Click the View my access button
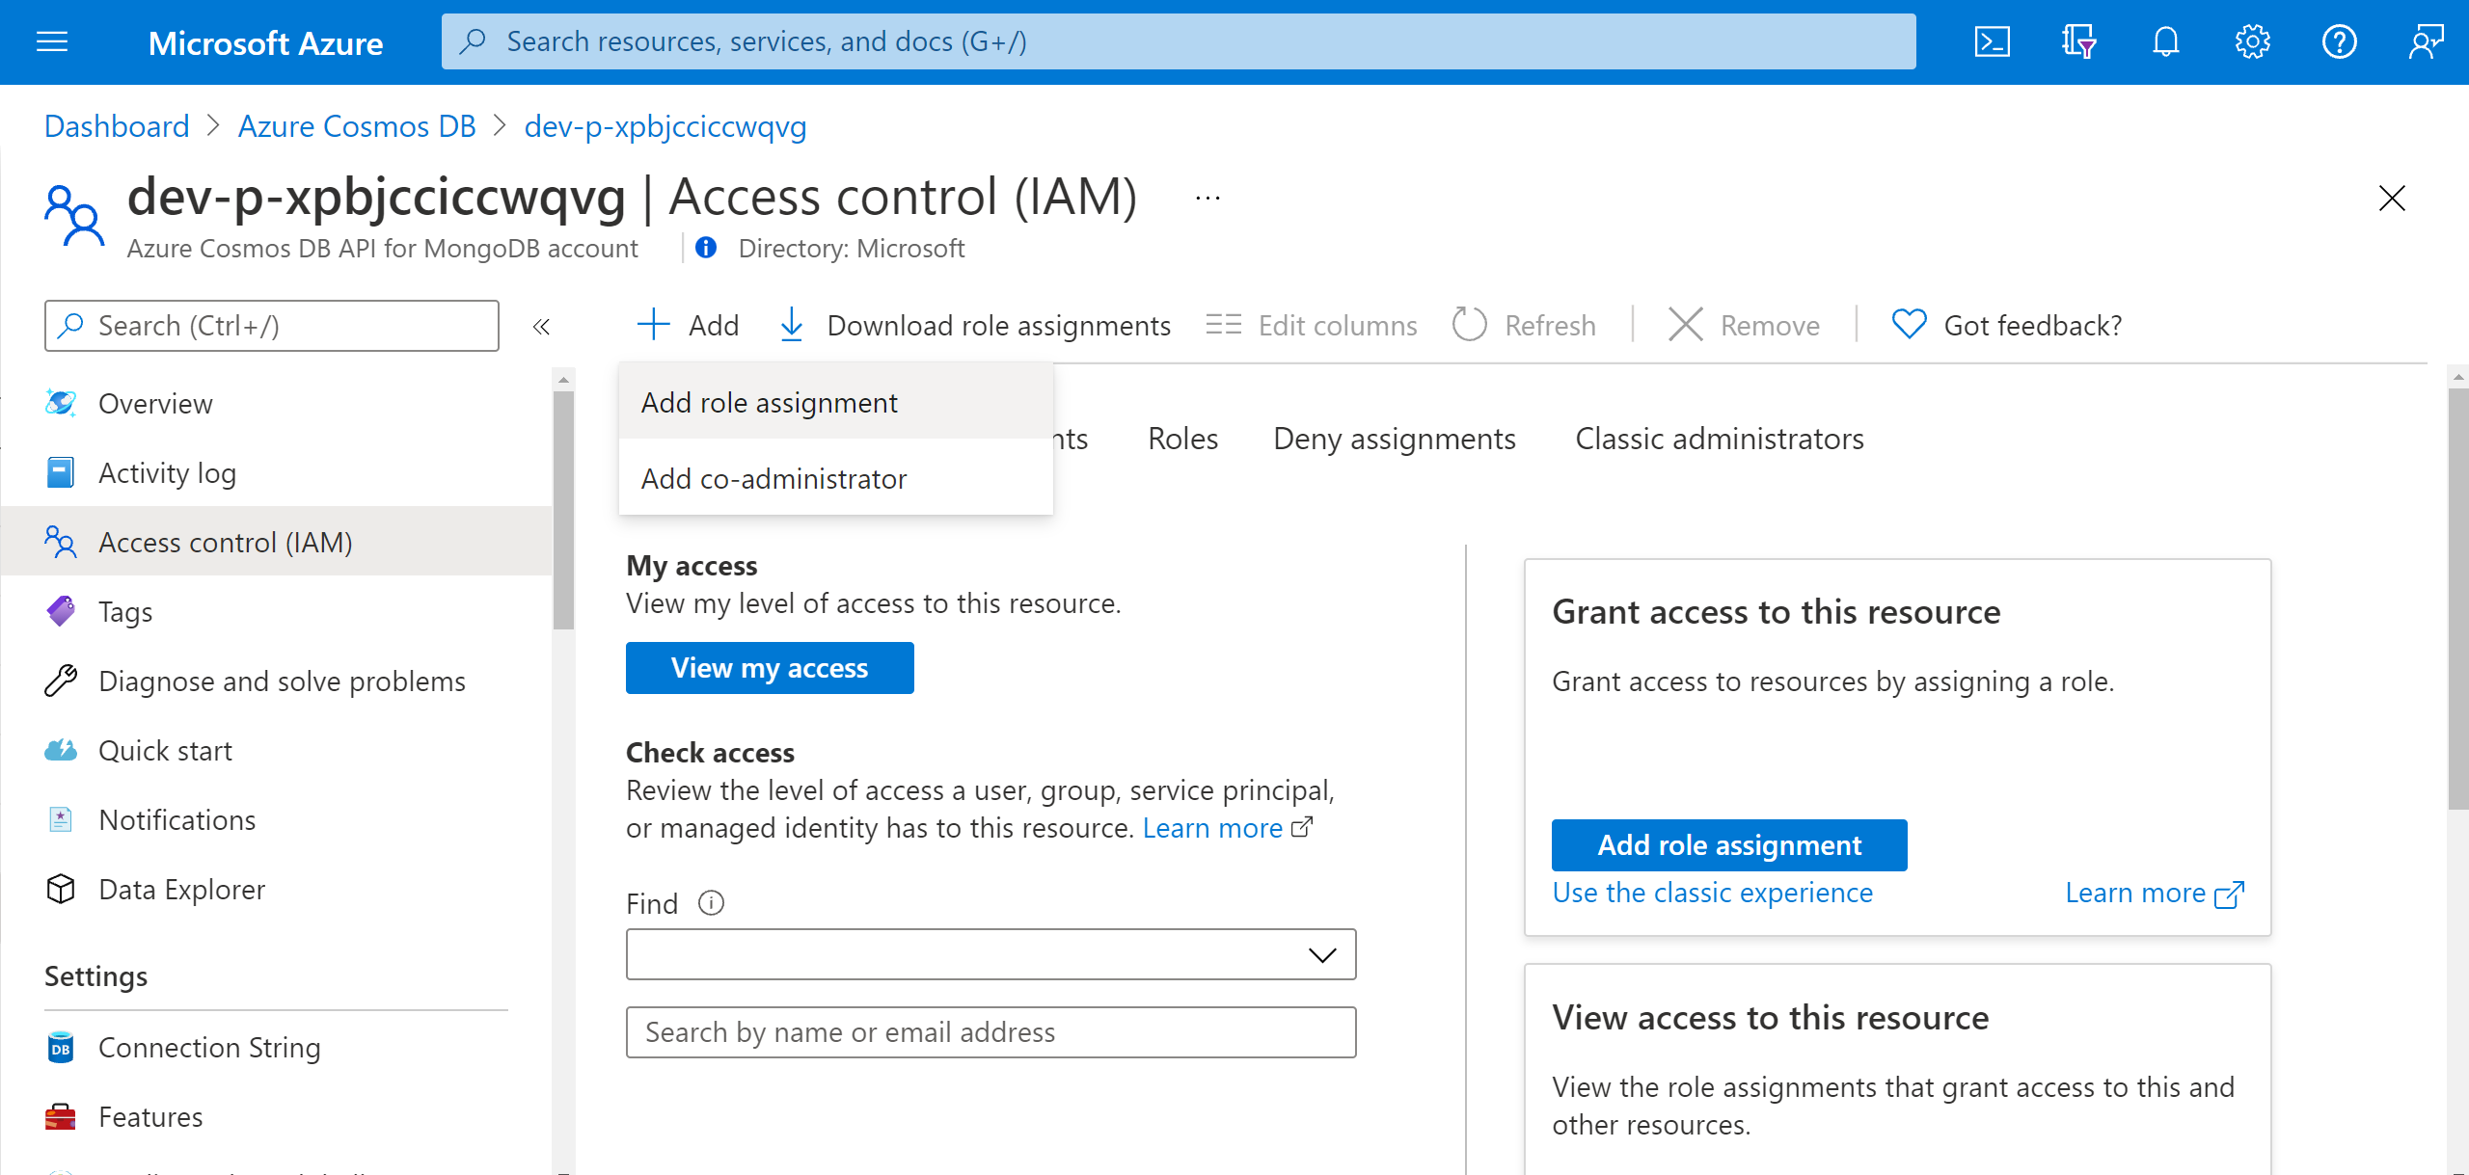The image size is (2469, 1175). (770, 667)
